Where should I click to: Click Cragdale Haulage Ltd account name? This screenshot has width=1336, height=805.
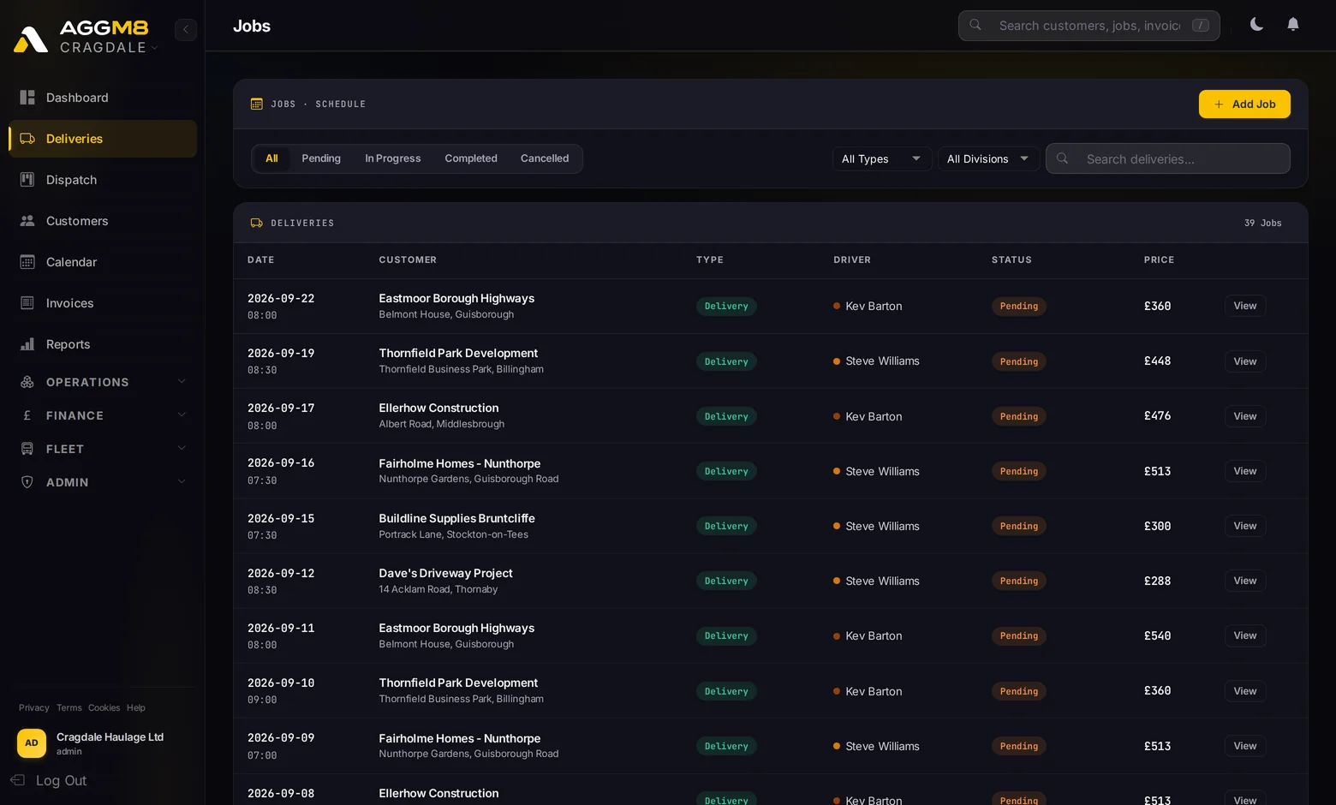[110, 736]
